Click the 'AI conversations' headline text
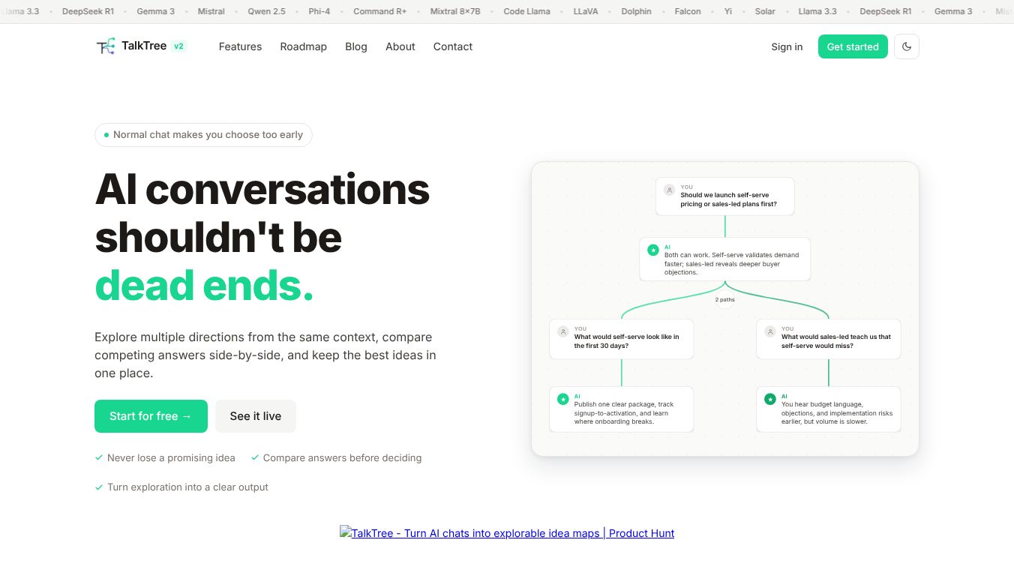The width and height of the screenshot is (1014, 570). coord(262,190)
